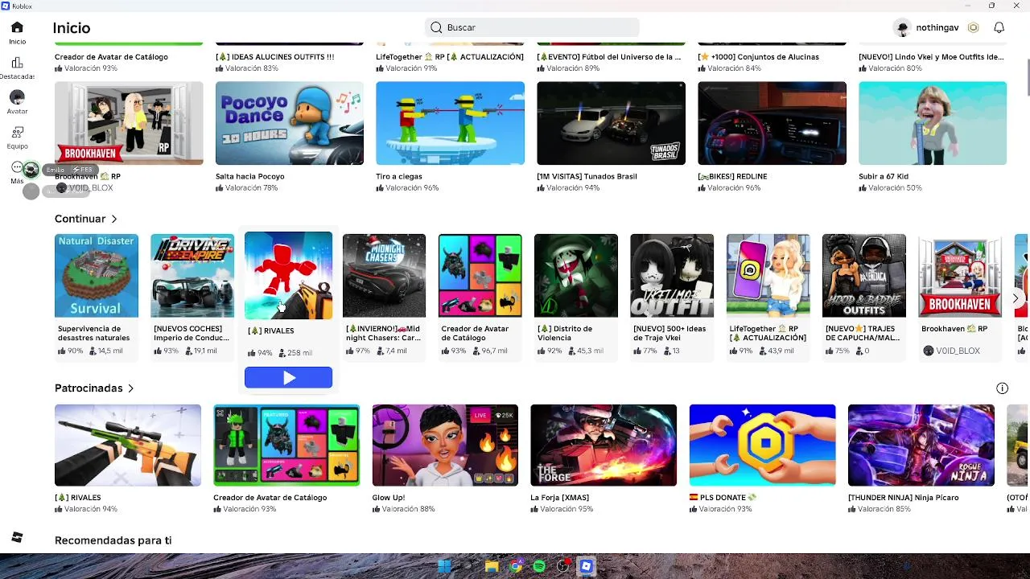Image resolution: width=1030 pixels, height=579 pixels.
Task: Open the Windows Start menu
Action: point(444,566)
